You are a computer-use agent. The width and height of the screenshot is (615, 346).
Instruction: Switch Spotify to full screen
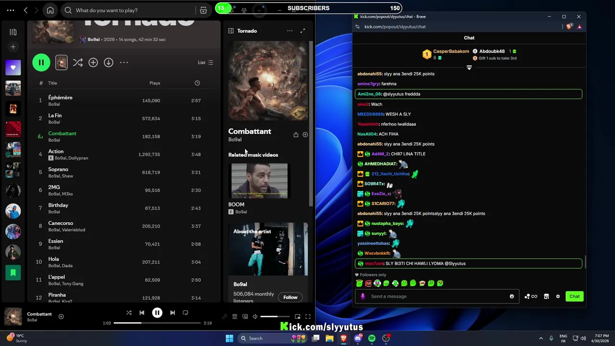[x=308, y=317]
